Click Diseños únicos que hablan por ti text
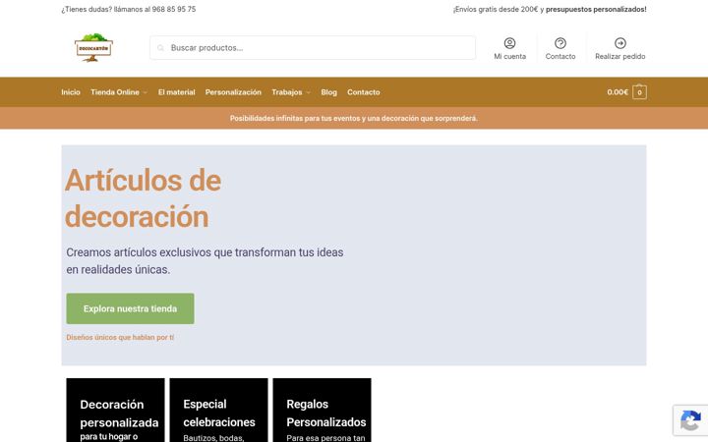Viewport: 708px width, 442px height. (120, 337)
